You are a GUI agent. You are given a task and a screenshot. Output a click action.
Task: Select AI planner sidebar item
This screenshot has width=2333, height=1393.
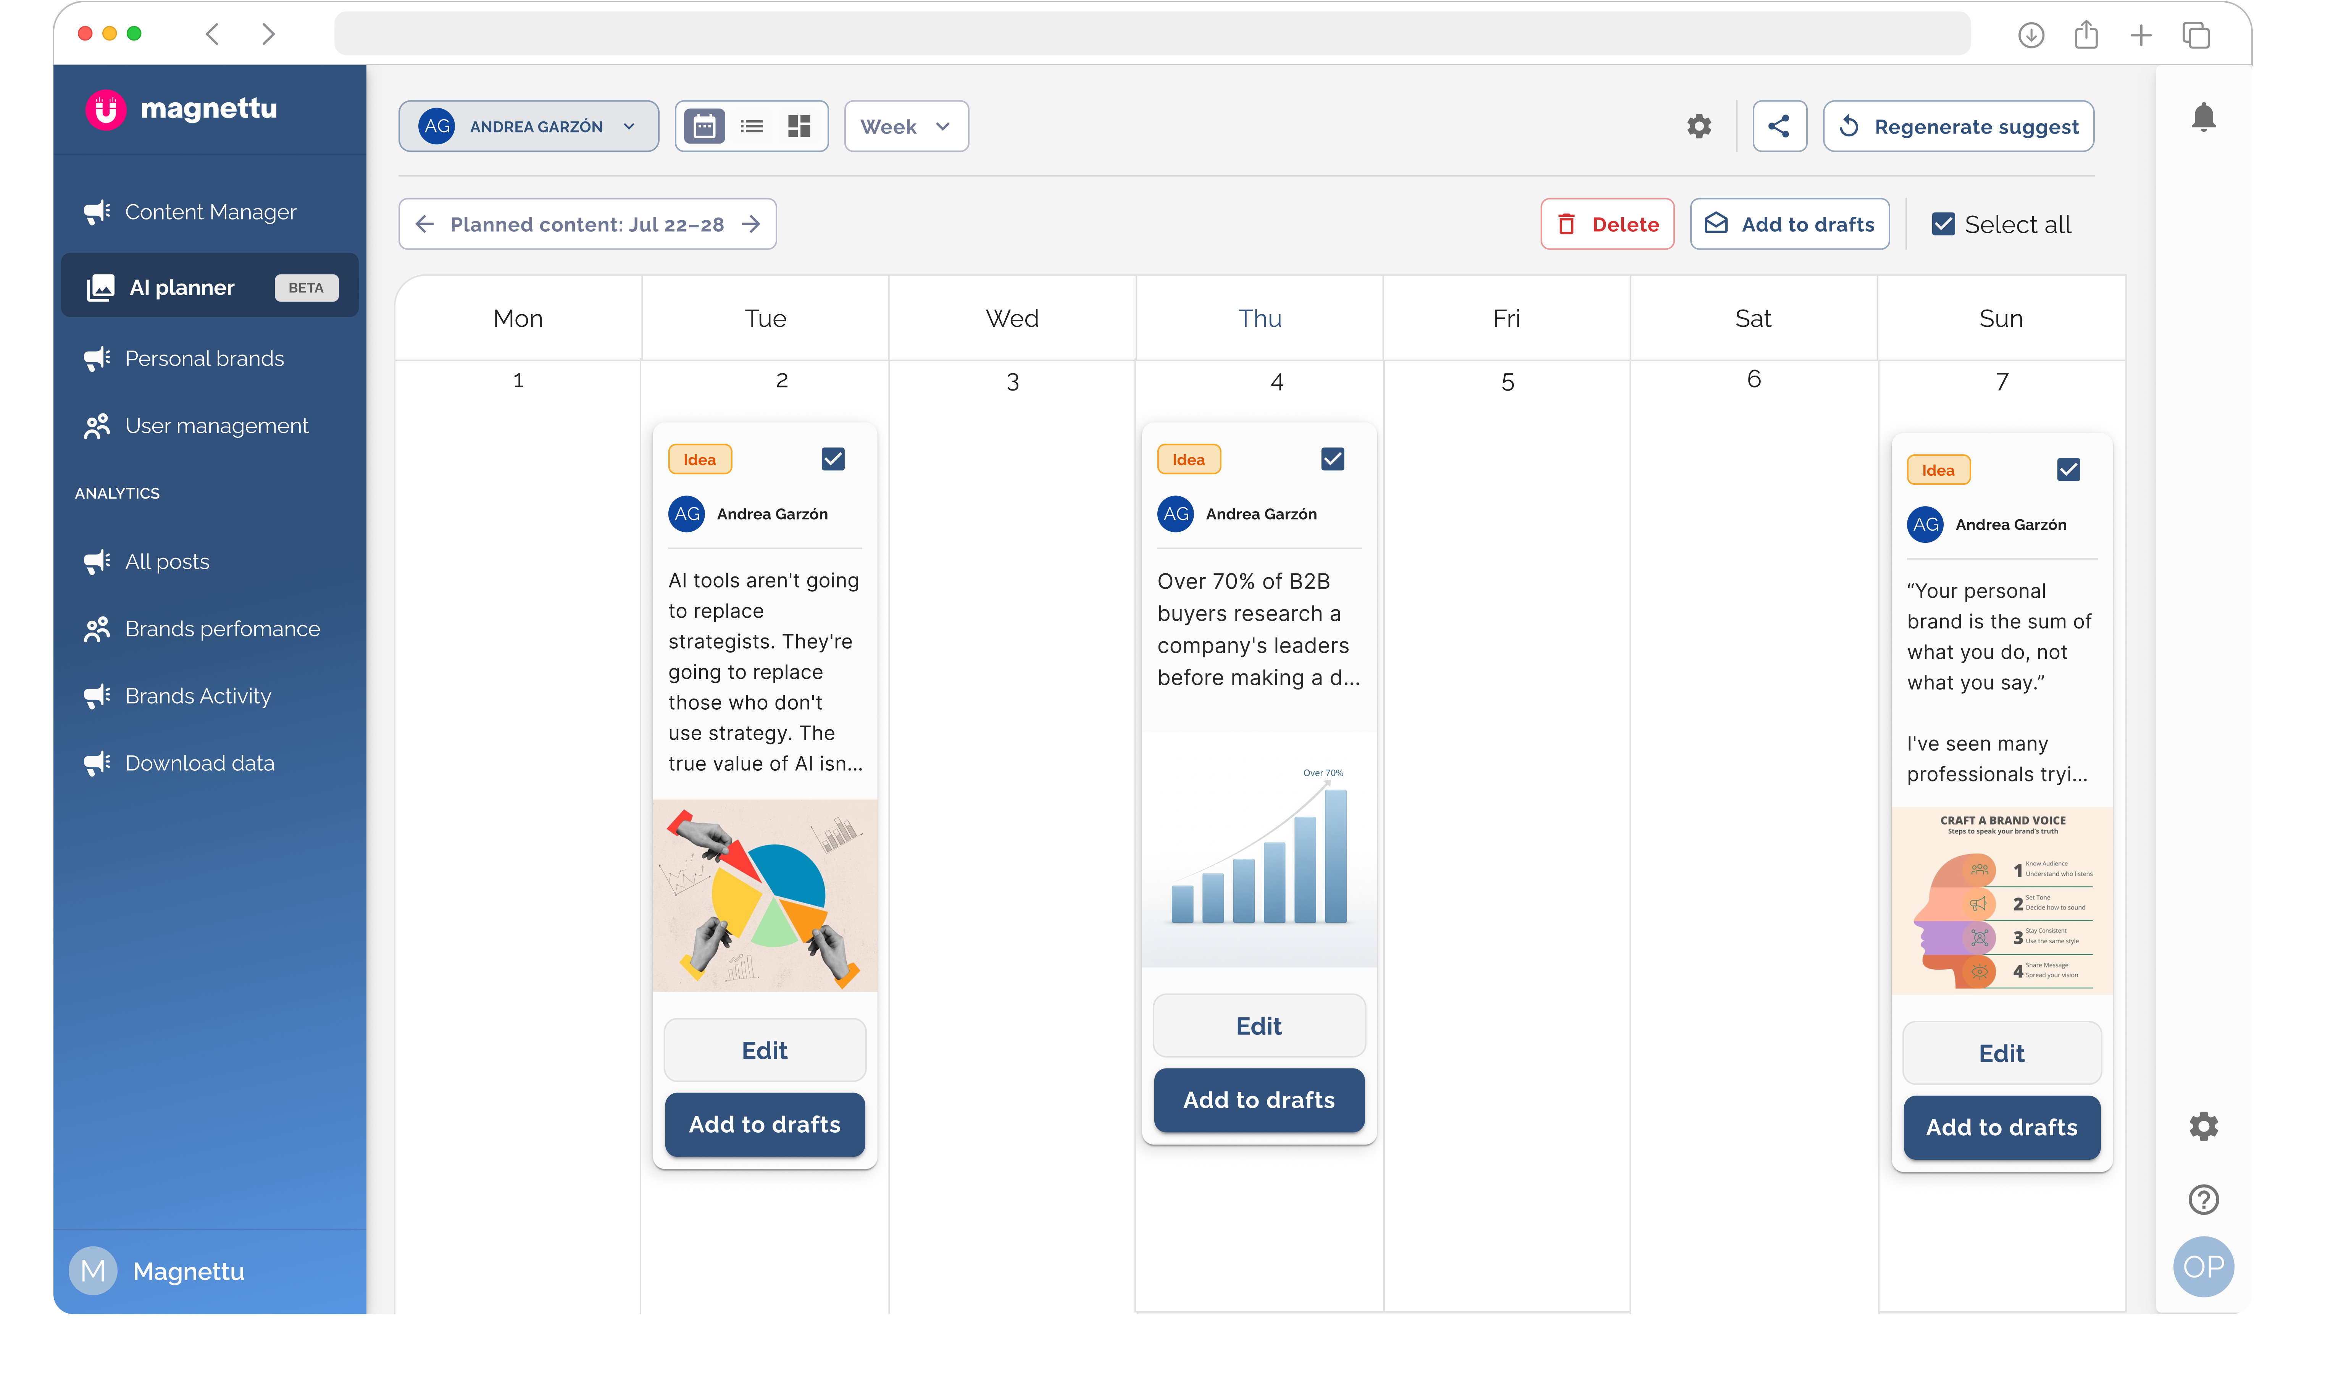click(x=209, y=286)
